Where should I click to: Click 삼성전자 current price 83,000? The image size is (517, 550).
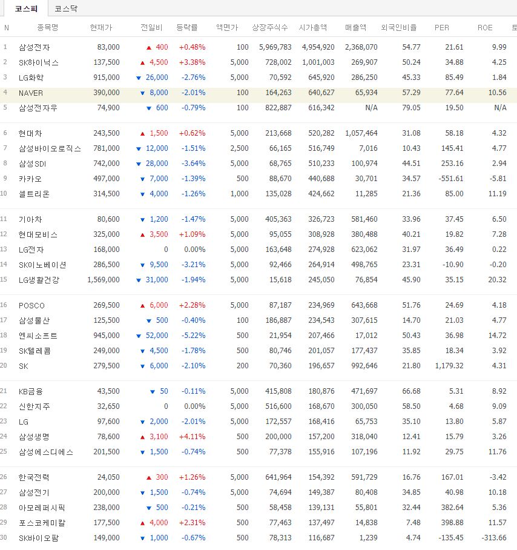108,47
